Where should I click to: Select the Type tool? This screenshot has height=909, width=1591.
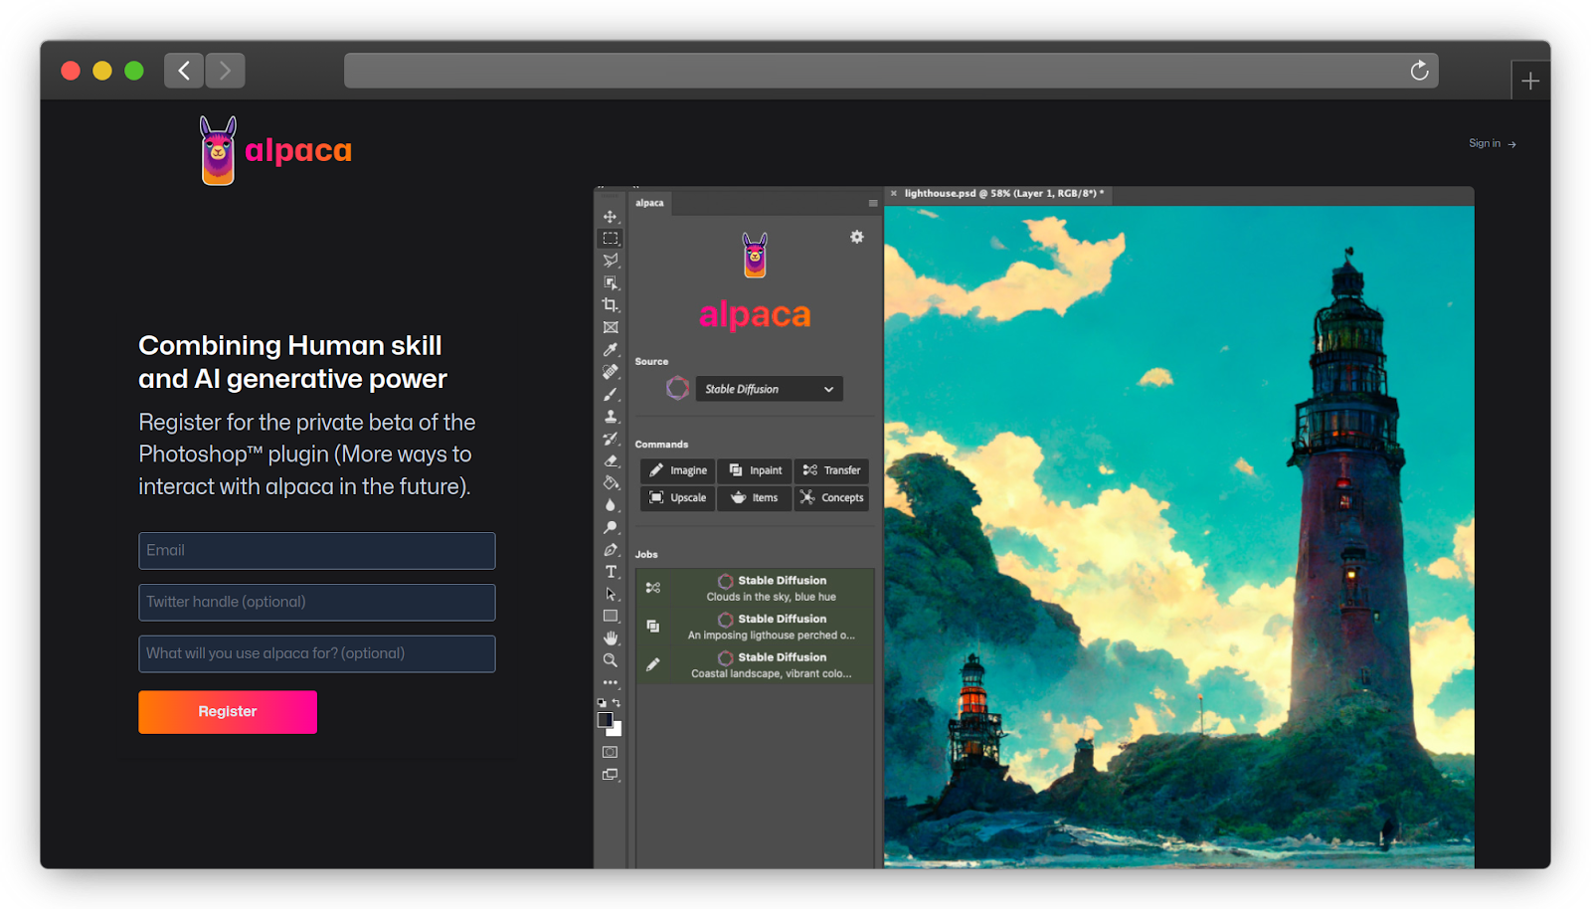(x=610, y=572)
